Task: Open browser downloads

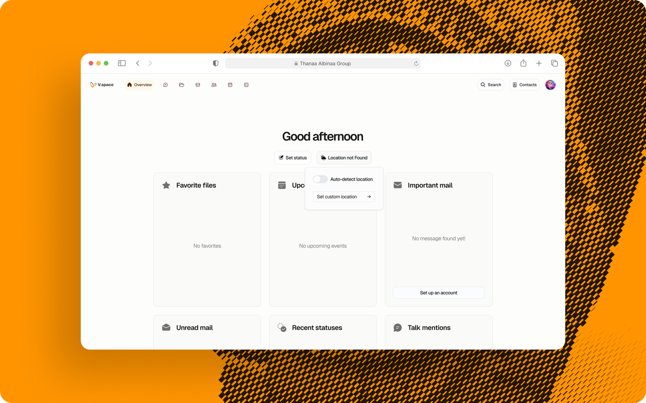Action: click(508, 63)
